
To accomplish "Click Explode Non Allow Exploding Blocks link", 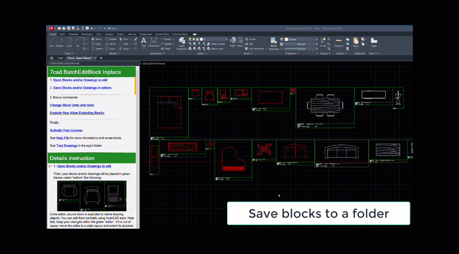I will click(x=77, y=113).
